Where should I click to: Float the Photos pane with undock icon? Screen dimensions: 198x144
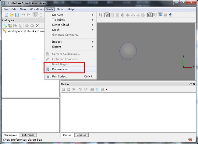190,84
